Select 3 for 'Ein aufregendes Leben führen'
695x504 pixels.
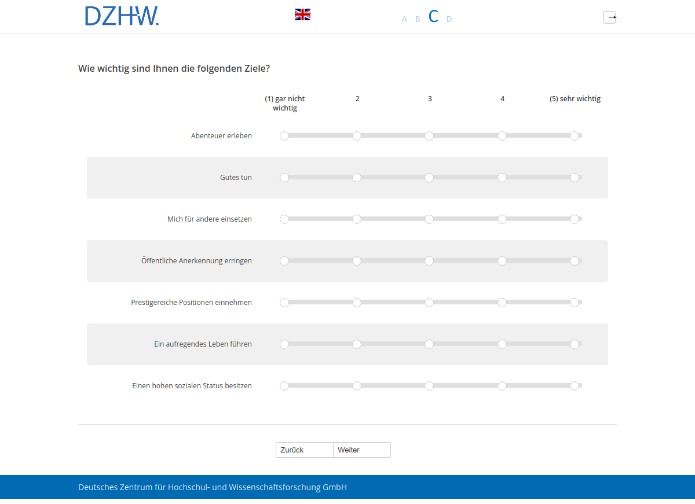click(429, 344)
